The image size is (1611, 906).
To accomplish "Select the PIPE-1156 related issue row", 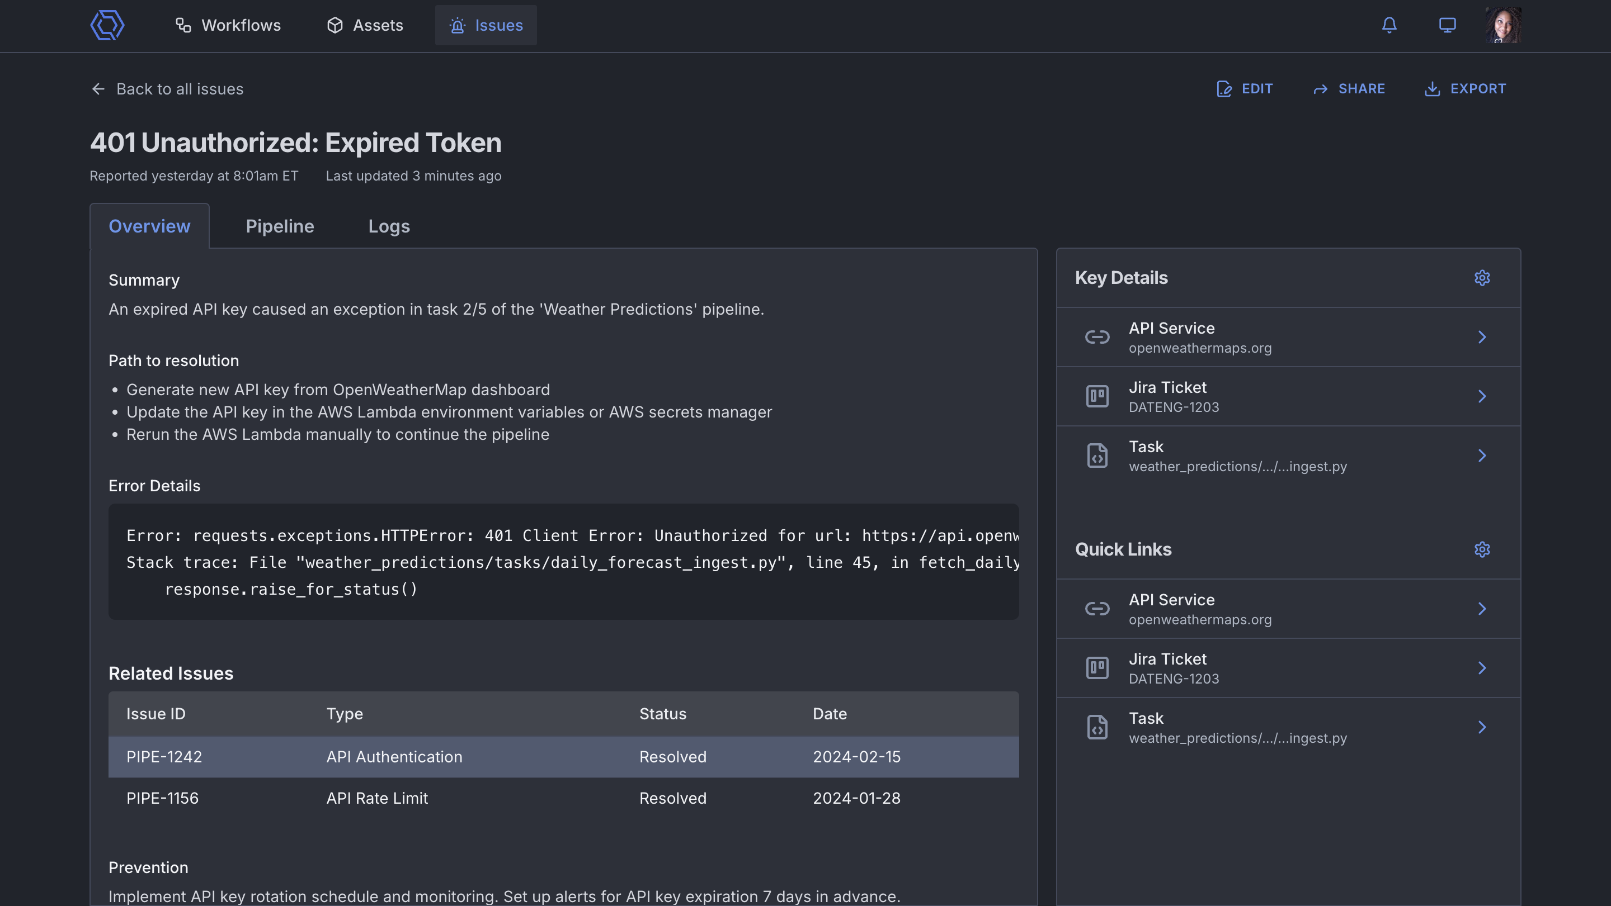I will tap(563, 798).
